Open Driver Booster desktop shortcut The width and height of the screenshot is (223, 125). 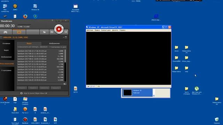[x=5, y=101]
